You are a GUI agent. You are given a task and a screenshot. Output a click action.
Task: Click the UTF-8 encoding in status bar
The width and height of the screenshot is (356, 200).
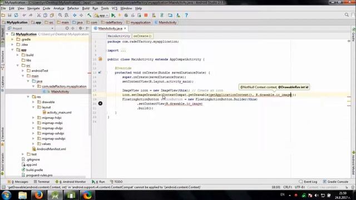[300, 187]
